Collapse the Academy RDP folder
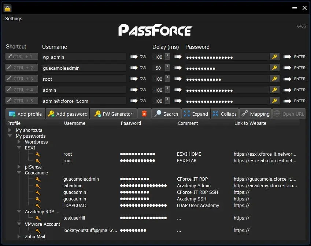Screen dimensions: 311x246 (19, 211)
